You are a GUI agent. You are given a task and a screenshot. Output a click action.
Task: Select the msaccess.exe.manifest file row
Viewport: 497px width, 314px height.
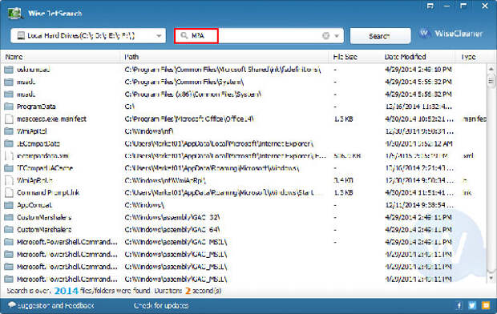click(x=244, y=119)
